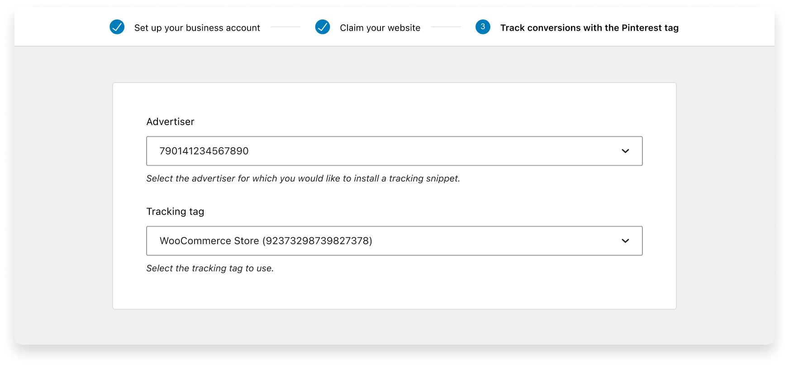Click the Tracking tag field label

175,212
